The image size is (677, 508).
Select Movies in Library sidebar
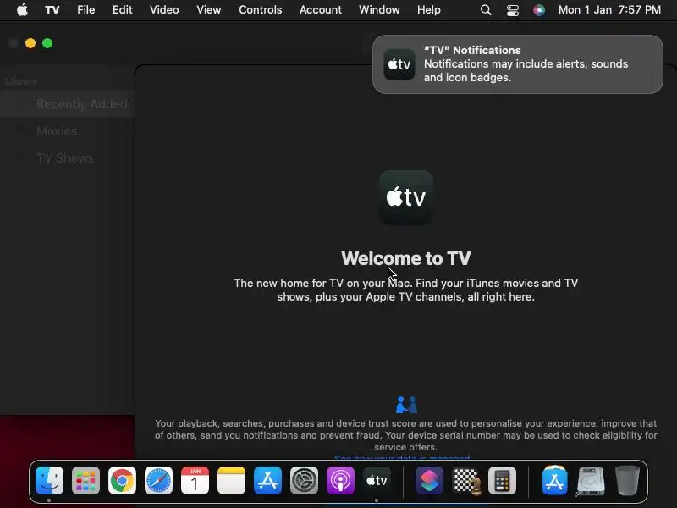click(x=57, y=131)
